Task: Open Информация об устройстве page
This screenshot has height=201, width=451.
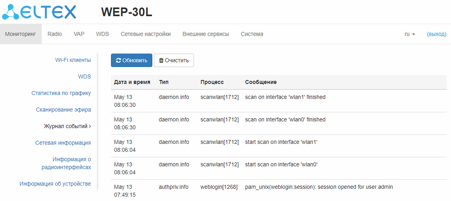Action: click(55, 184)
